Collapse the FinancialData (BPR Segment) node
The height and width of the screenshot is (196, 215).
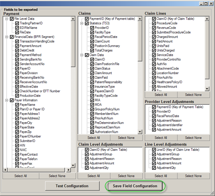coord(7,37)
